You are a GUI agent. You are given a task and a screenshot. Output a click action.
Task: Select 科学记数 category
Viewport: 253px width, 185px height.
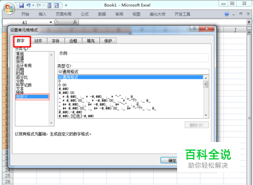pos(24,85)
